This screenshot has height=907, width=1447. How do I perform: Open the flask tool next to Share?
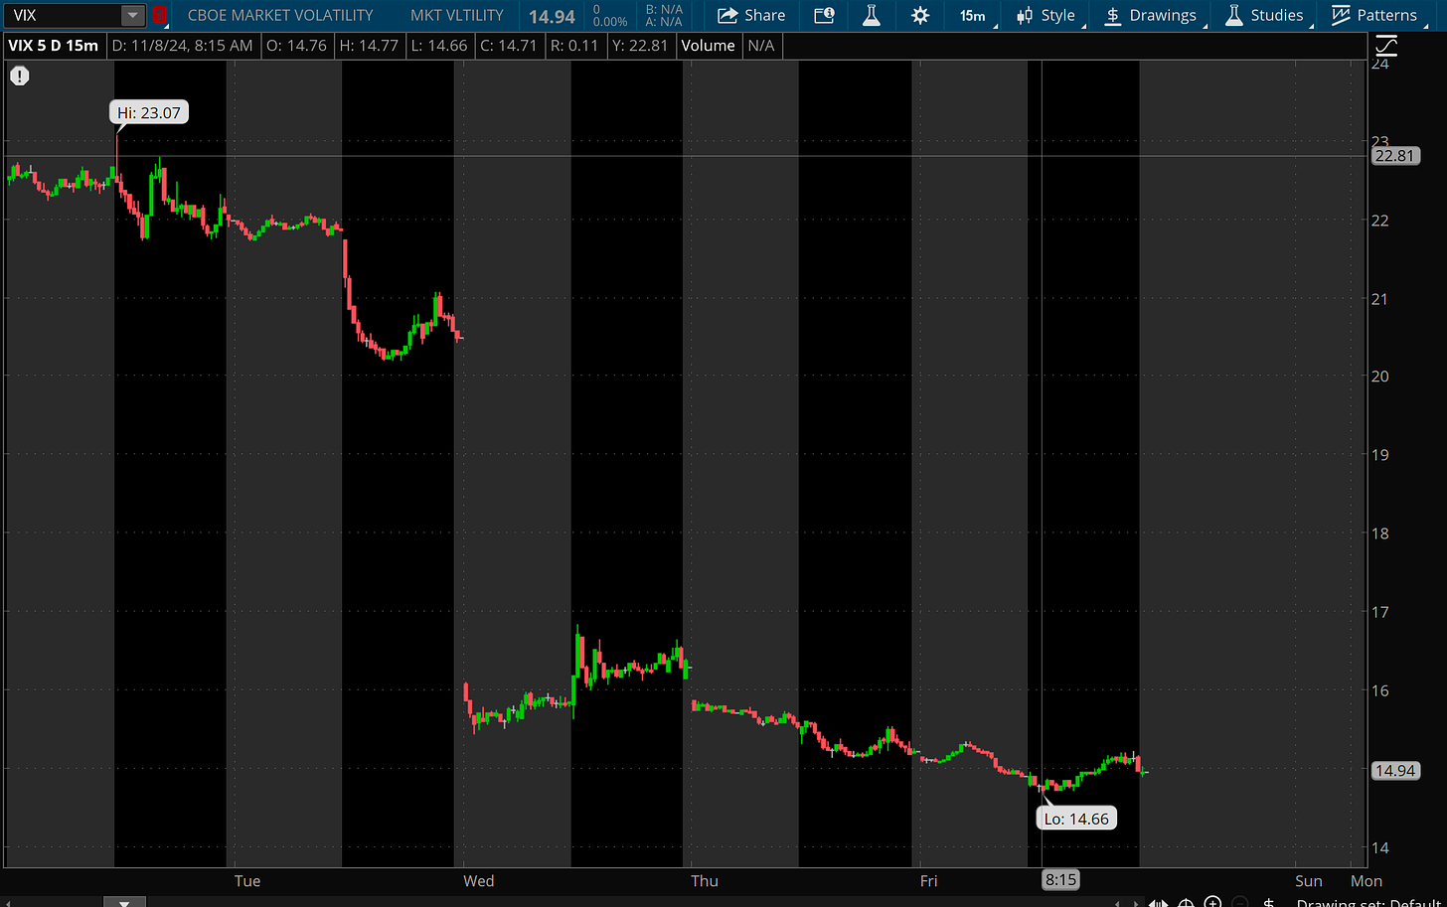point(872,15)
